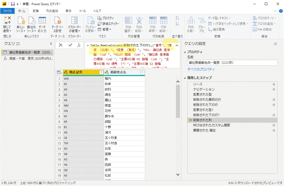Cancel formula edit with X icon
The image size is (284, 186).
pyautogui.click(x=61, y=45)
